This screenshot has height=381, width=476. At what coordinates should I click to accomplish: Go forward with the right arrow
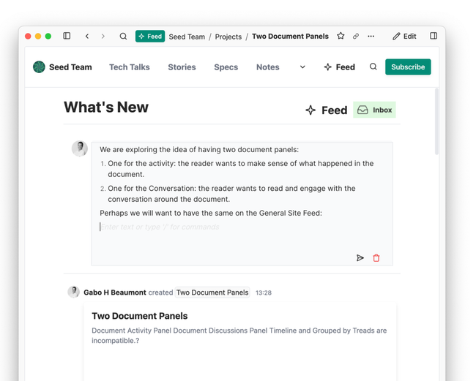tap(103, 36)
